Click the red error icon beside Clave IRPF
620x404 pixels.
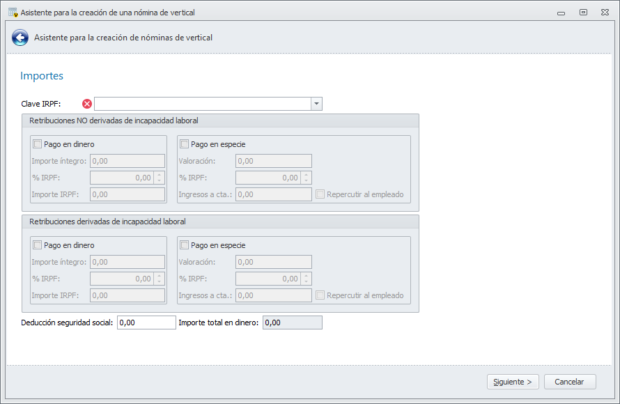(87, 104)
